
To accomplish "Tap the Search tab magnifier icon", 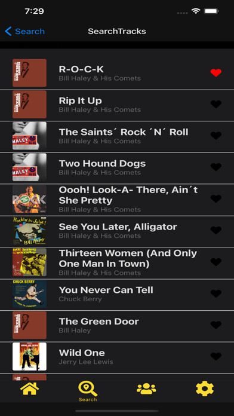I will [88, 389].
